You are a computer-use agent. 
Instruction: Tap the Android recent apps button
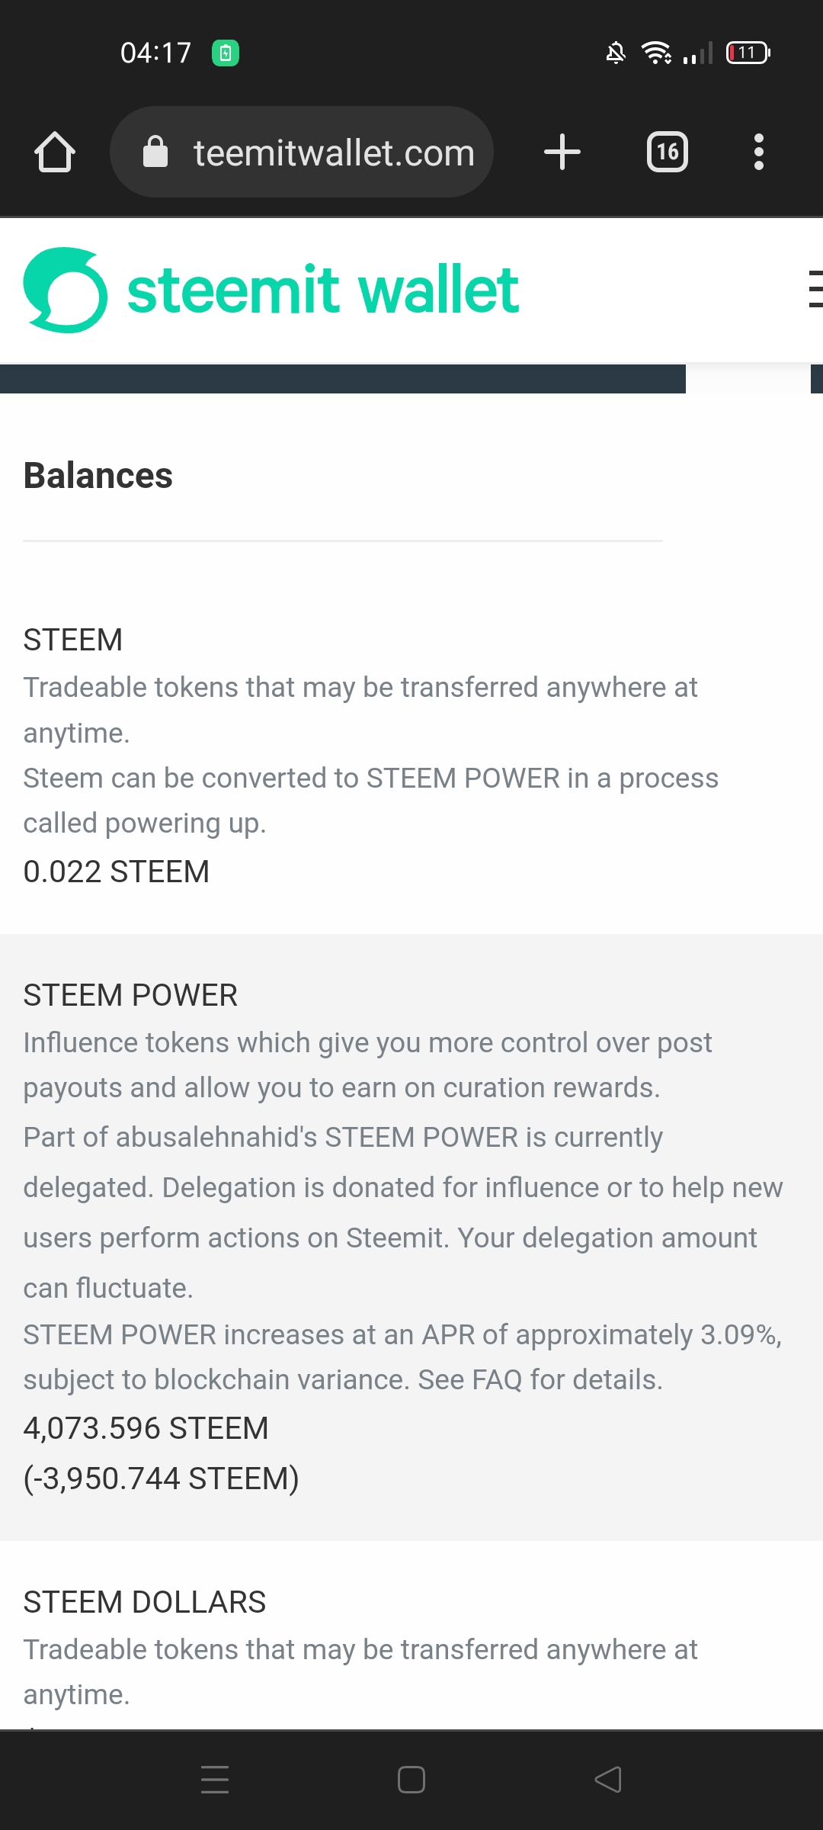point(215,1780)
